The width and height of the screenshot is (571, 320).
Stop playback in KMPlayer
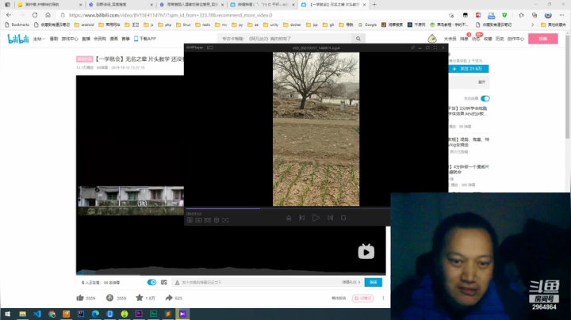pyautogui.click(x=343, y=218)
